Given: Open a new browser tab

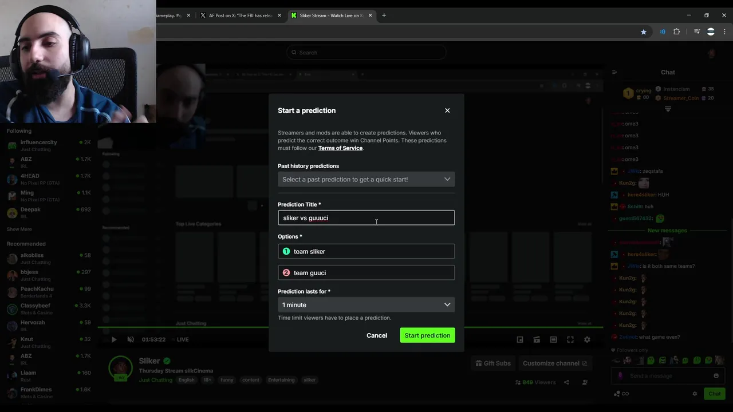Looking at the screenshot, I should click(x=384, y=15).
